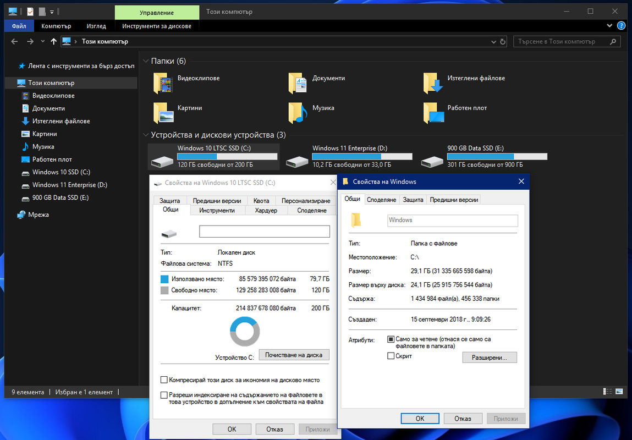Select Видеоклипове in the navigation pane

(53, 96)
